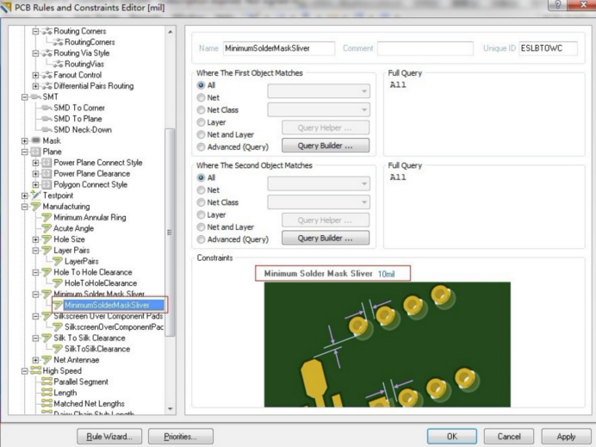Click the Acute Angle rule icon
This screenshot has width=596, height=447.
47,229
